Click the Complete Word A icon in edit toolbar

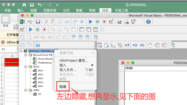point(127,45)
